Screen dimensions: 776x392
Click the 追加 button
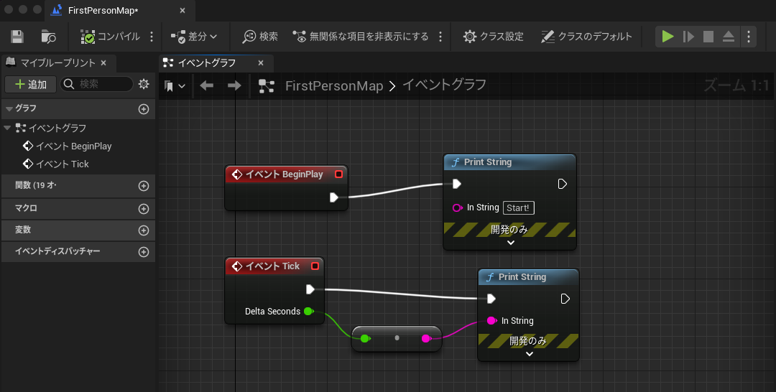pyautogui.click(x=30, y=84)
